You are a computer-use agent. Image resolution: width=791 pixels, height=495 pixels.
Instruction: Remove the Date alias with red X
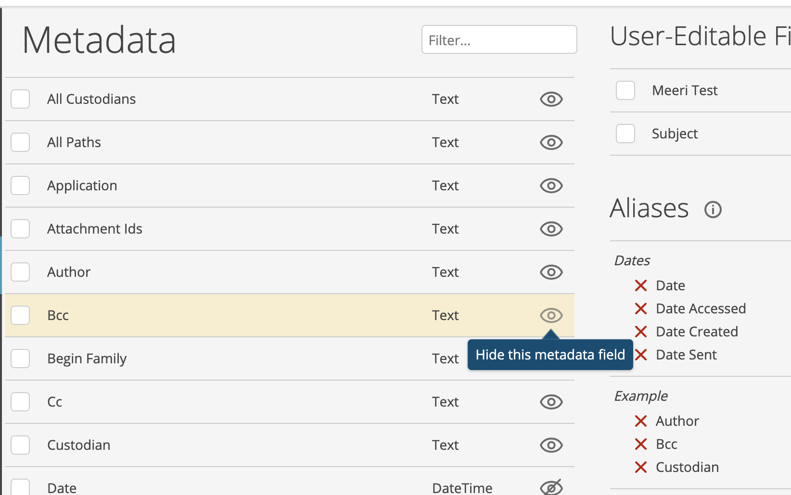pyautogui.click(x=641, y=285)
